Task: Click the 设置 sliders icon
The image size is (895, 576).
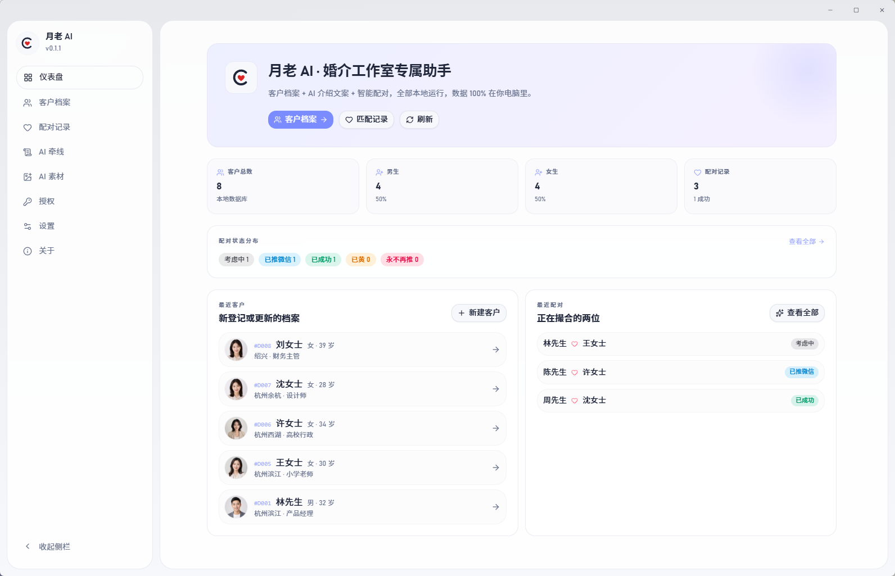Action: pyautogui.click(x=28, y=226)
